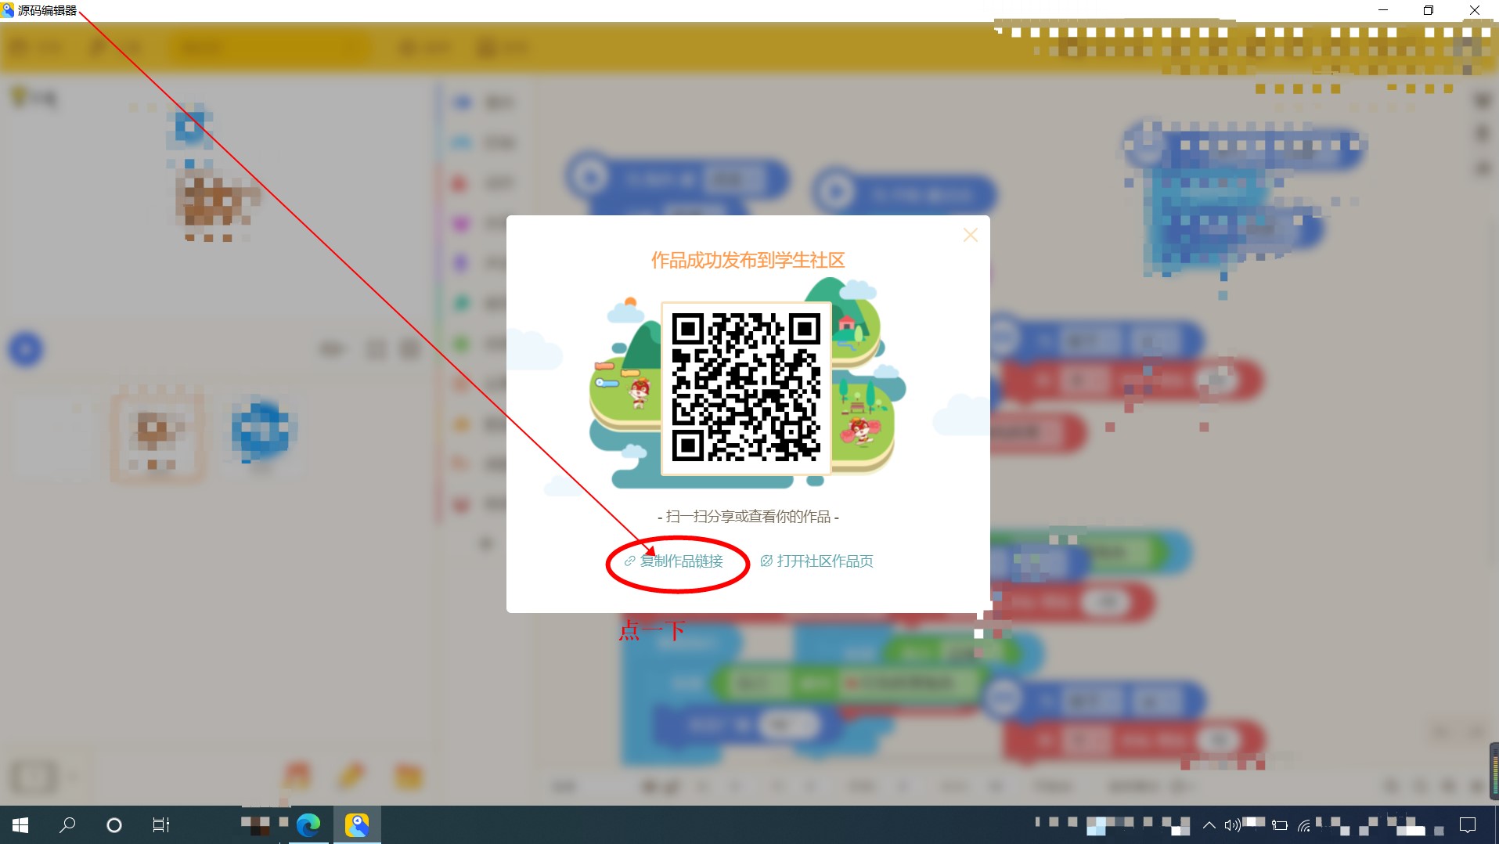Open the 打开社区作品页 link

point(817,561)
